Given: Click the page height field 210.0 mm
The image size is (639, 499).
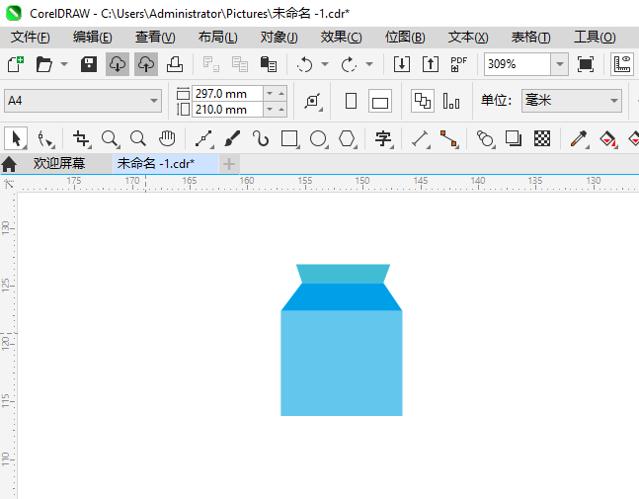Looking at the screenshot, I should tap(227, 110).
